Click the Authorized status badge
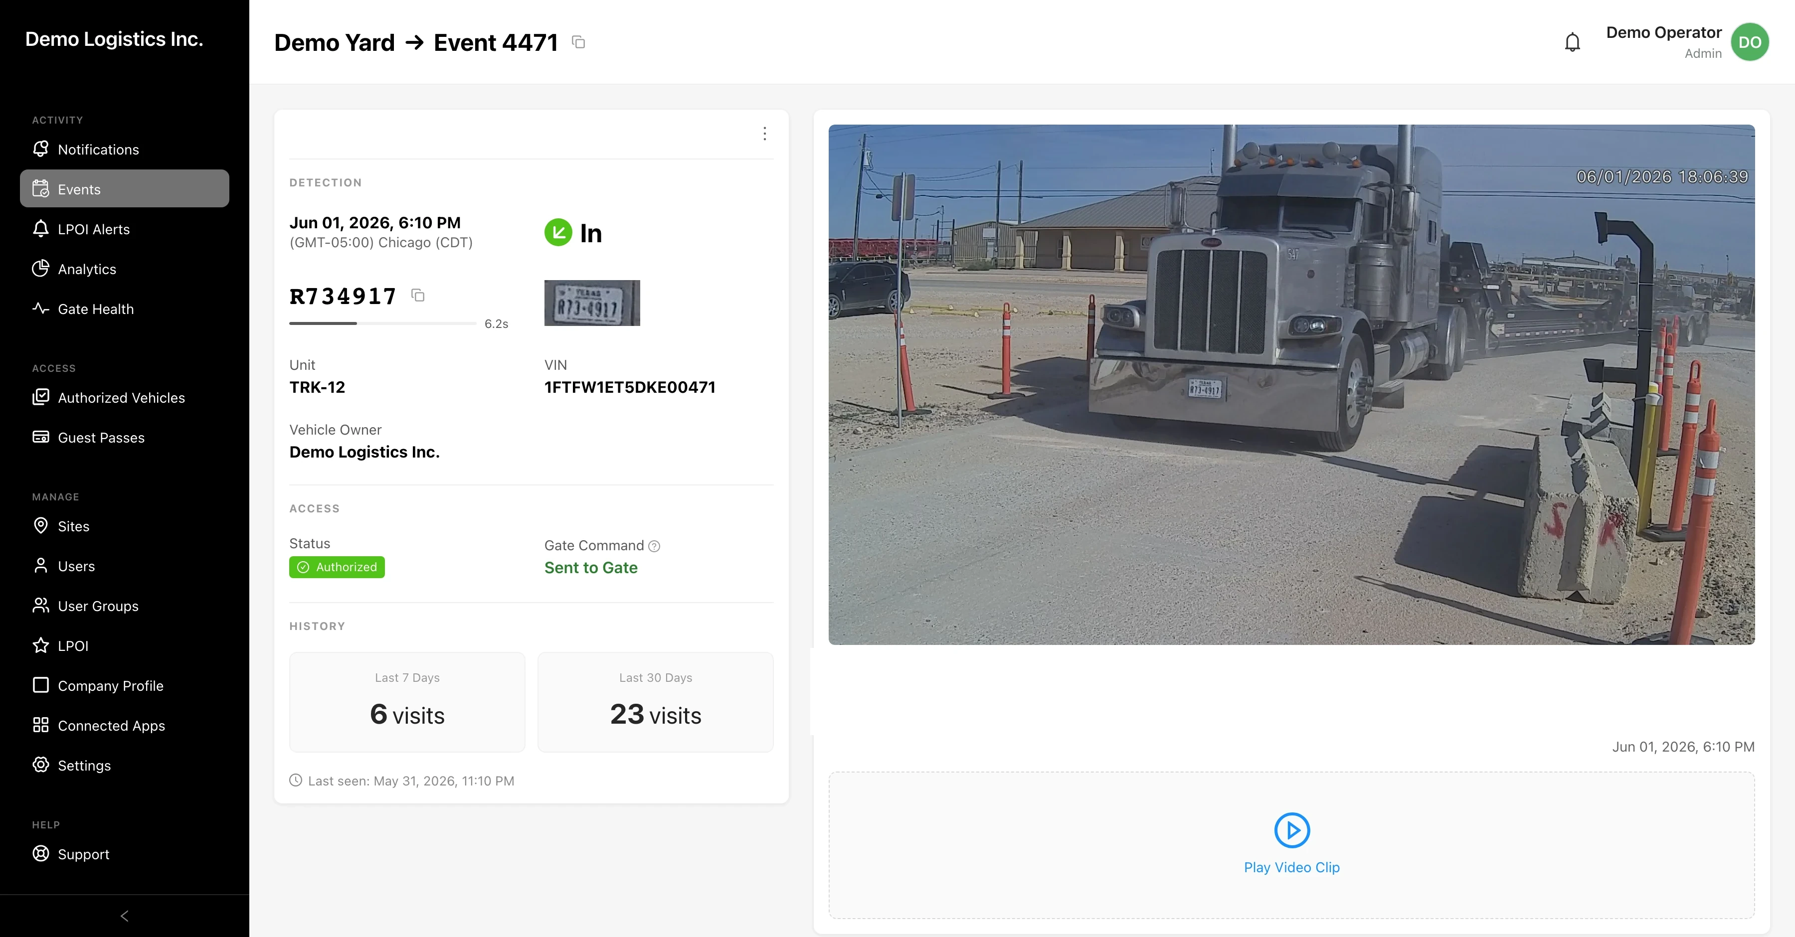This screenshot has height=937, width=1795. point(337,567)
